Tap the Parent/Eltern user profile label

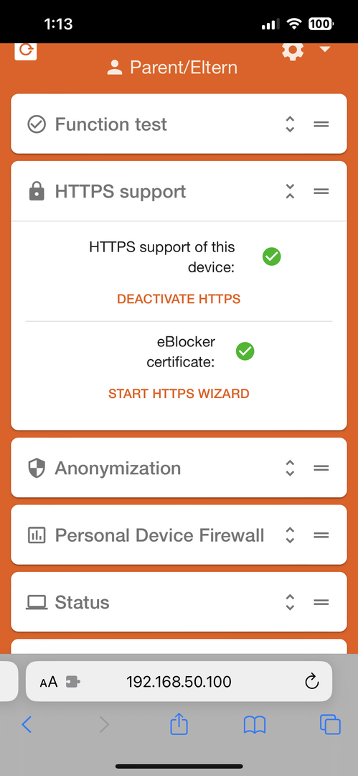[172, 68]
